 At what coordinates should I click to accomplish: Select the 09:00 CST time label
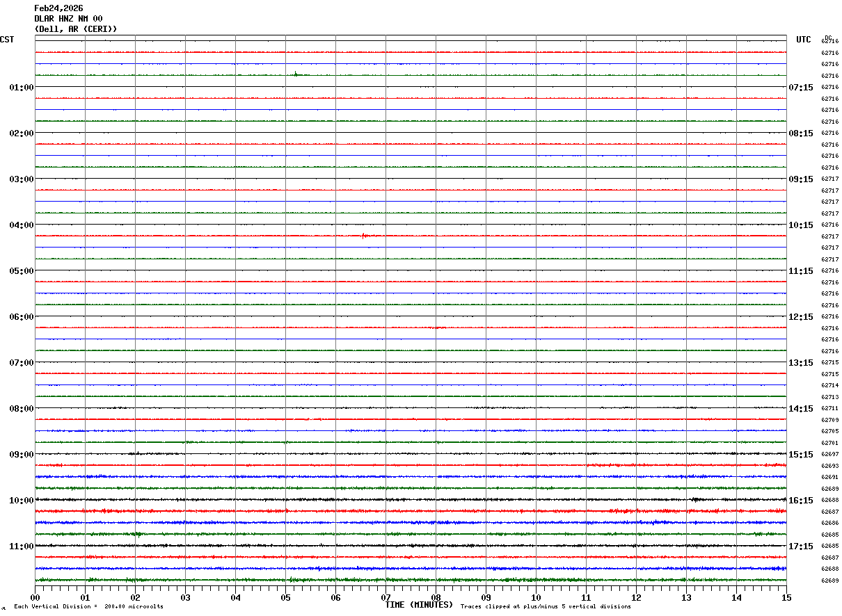(x=21, y=455)
